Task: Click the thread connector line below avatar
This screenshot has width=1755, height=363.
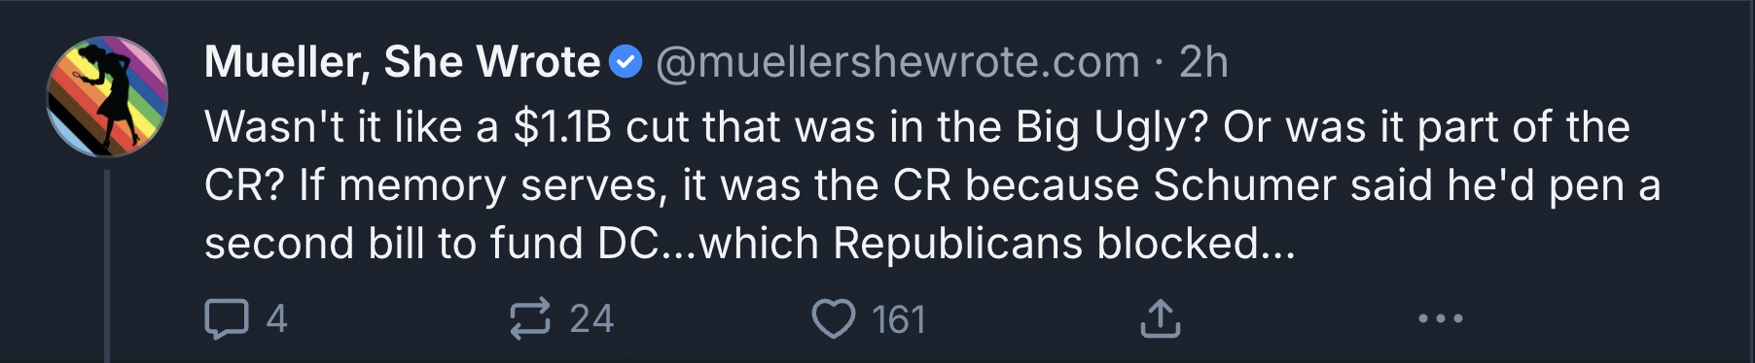Action: (x=107, y=266)
